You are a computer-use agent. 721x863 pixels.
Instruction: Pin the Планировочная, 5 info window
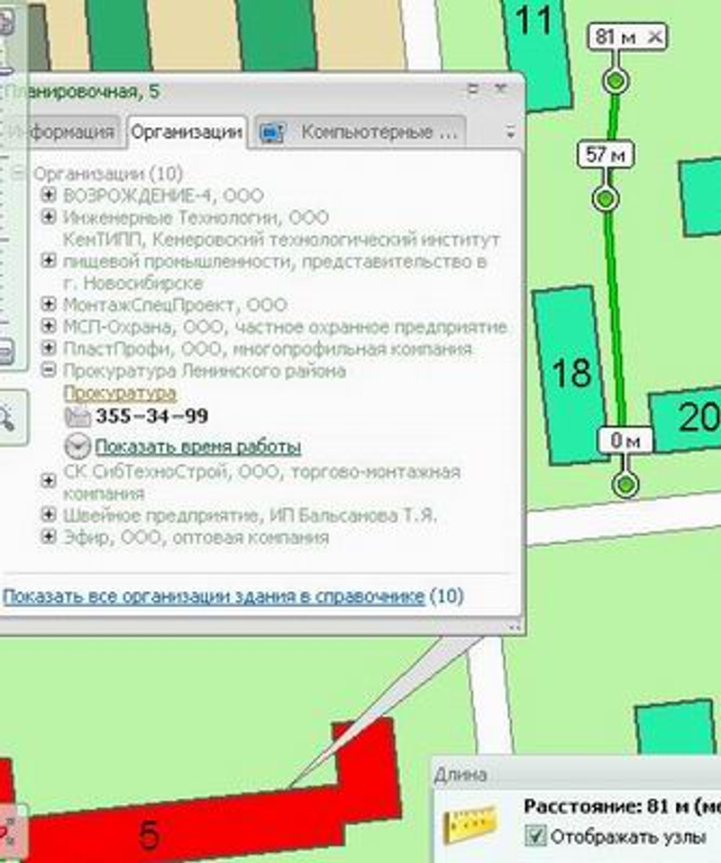coord(472,88)
